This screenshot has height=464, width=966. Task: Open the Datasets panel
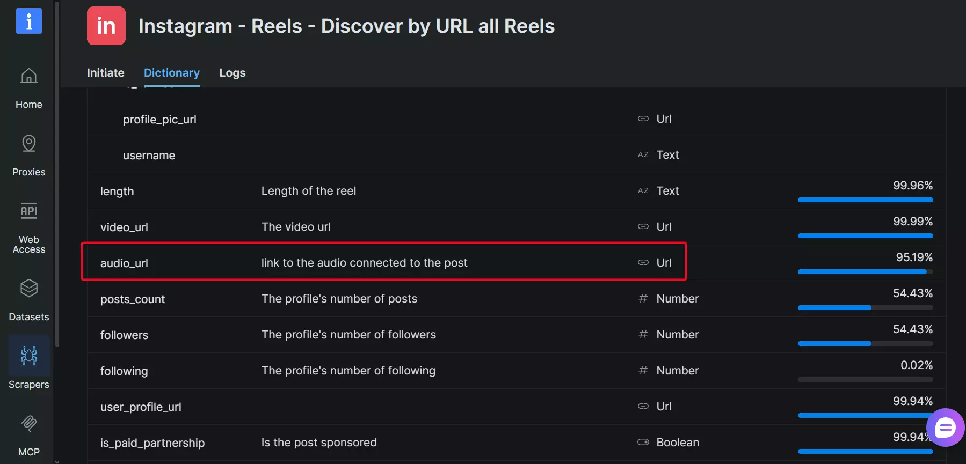coord(28,300)
